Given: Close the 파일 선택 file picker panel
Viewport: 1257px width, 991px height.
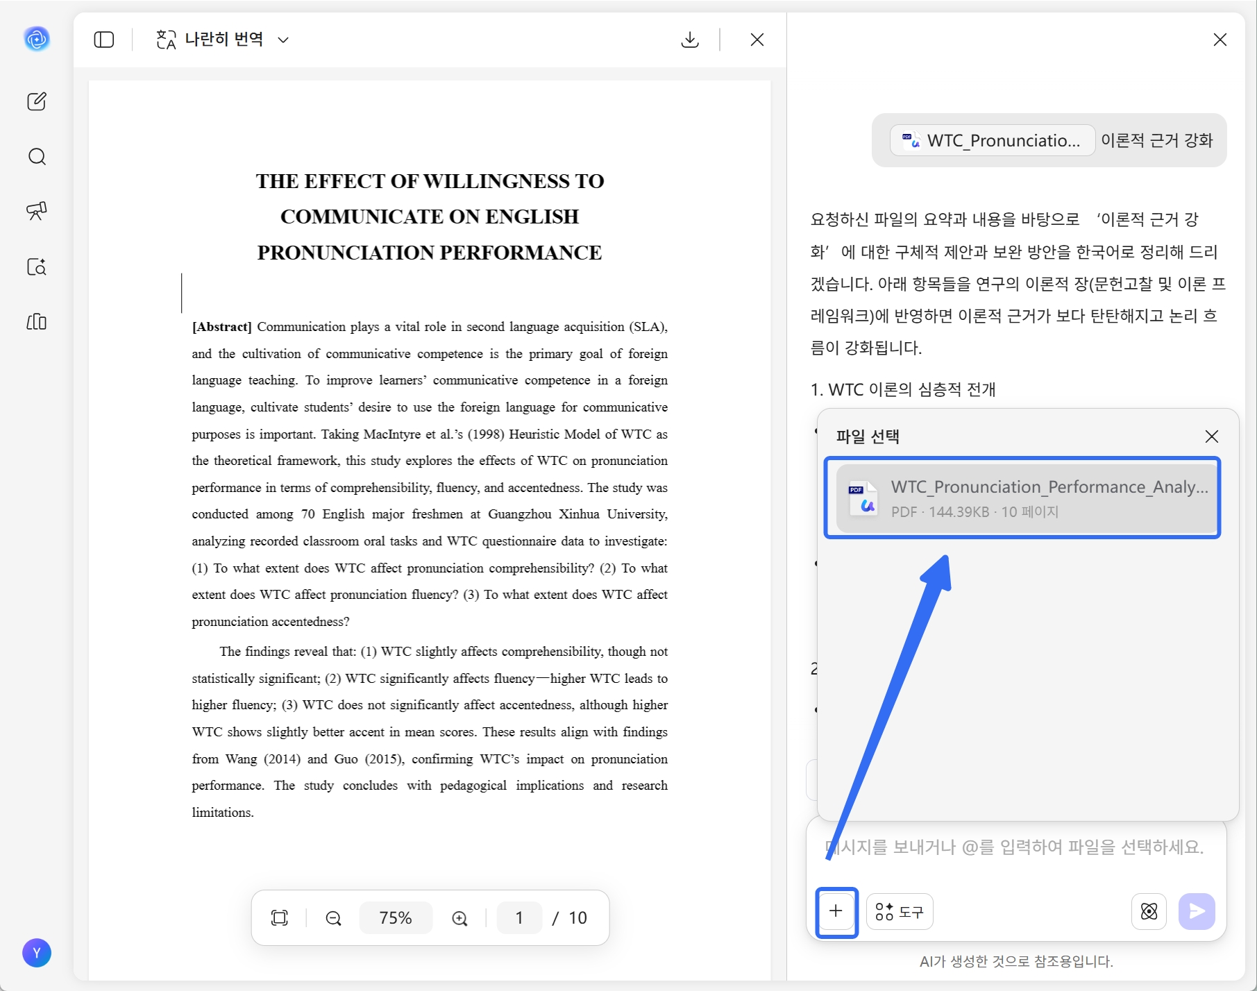Looking at the screenshot, I should pos(1212,437).
